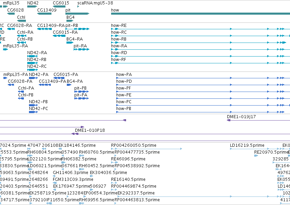Click EST RE46096.5prime

pos(128,159)
